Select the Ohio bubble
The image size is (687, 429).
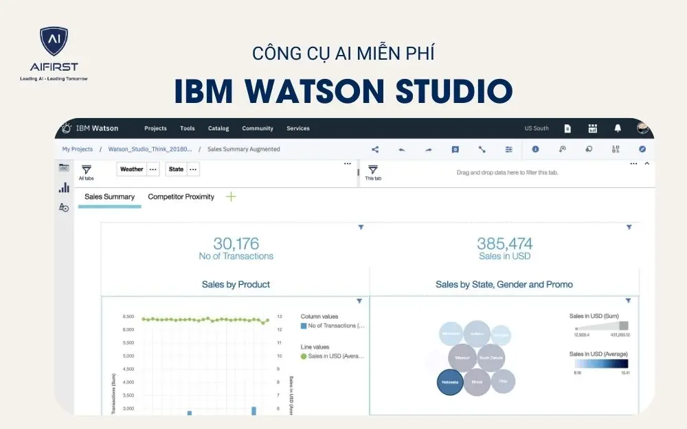pyautogui.click(x=503, y=381)
